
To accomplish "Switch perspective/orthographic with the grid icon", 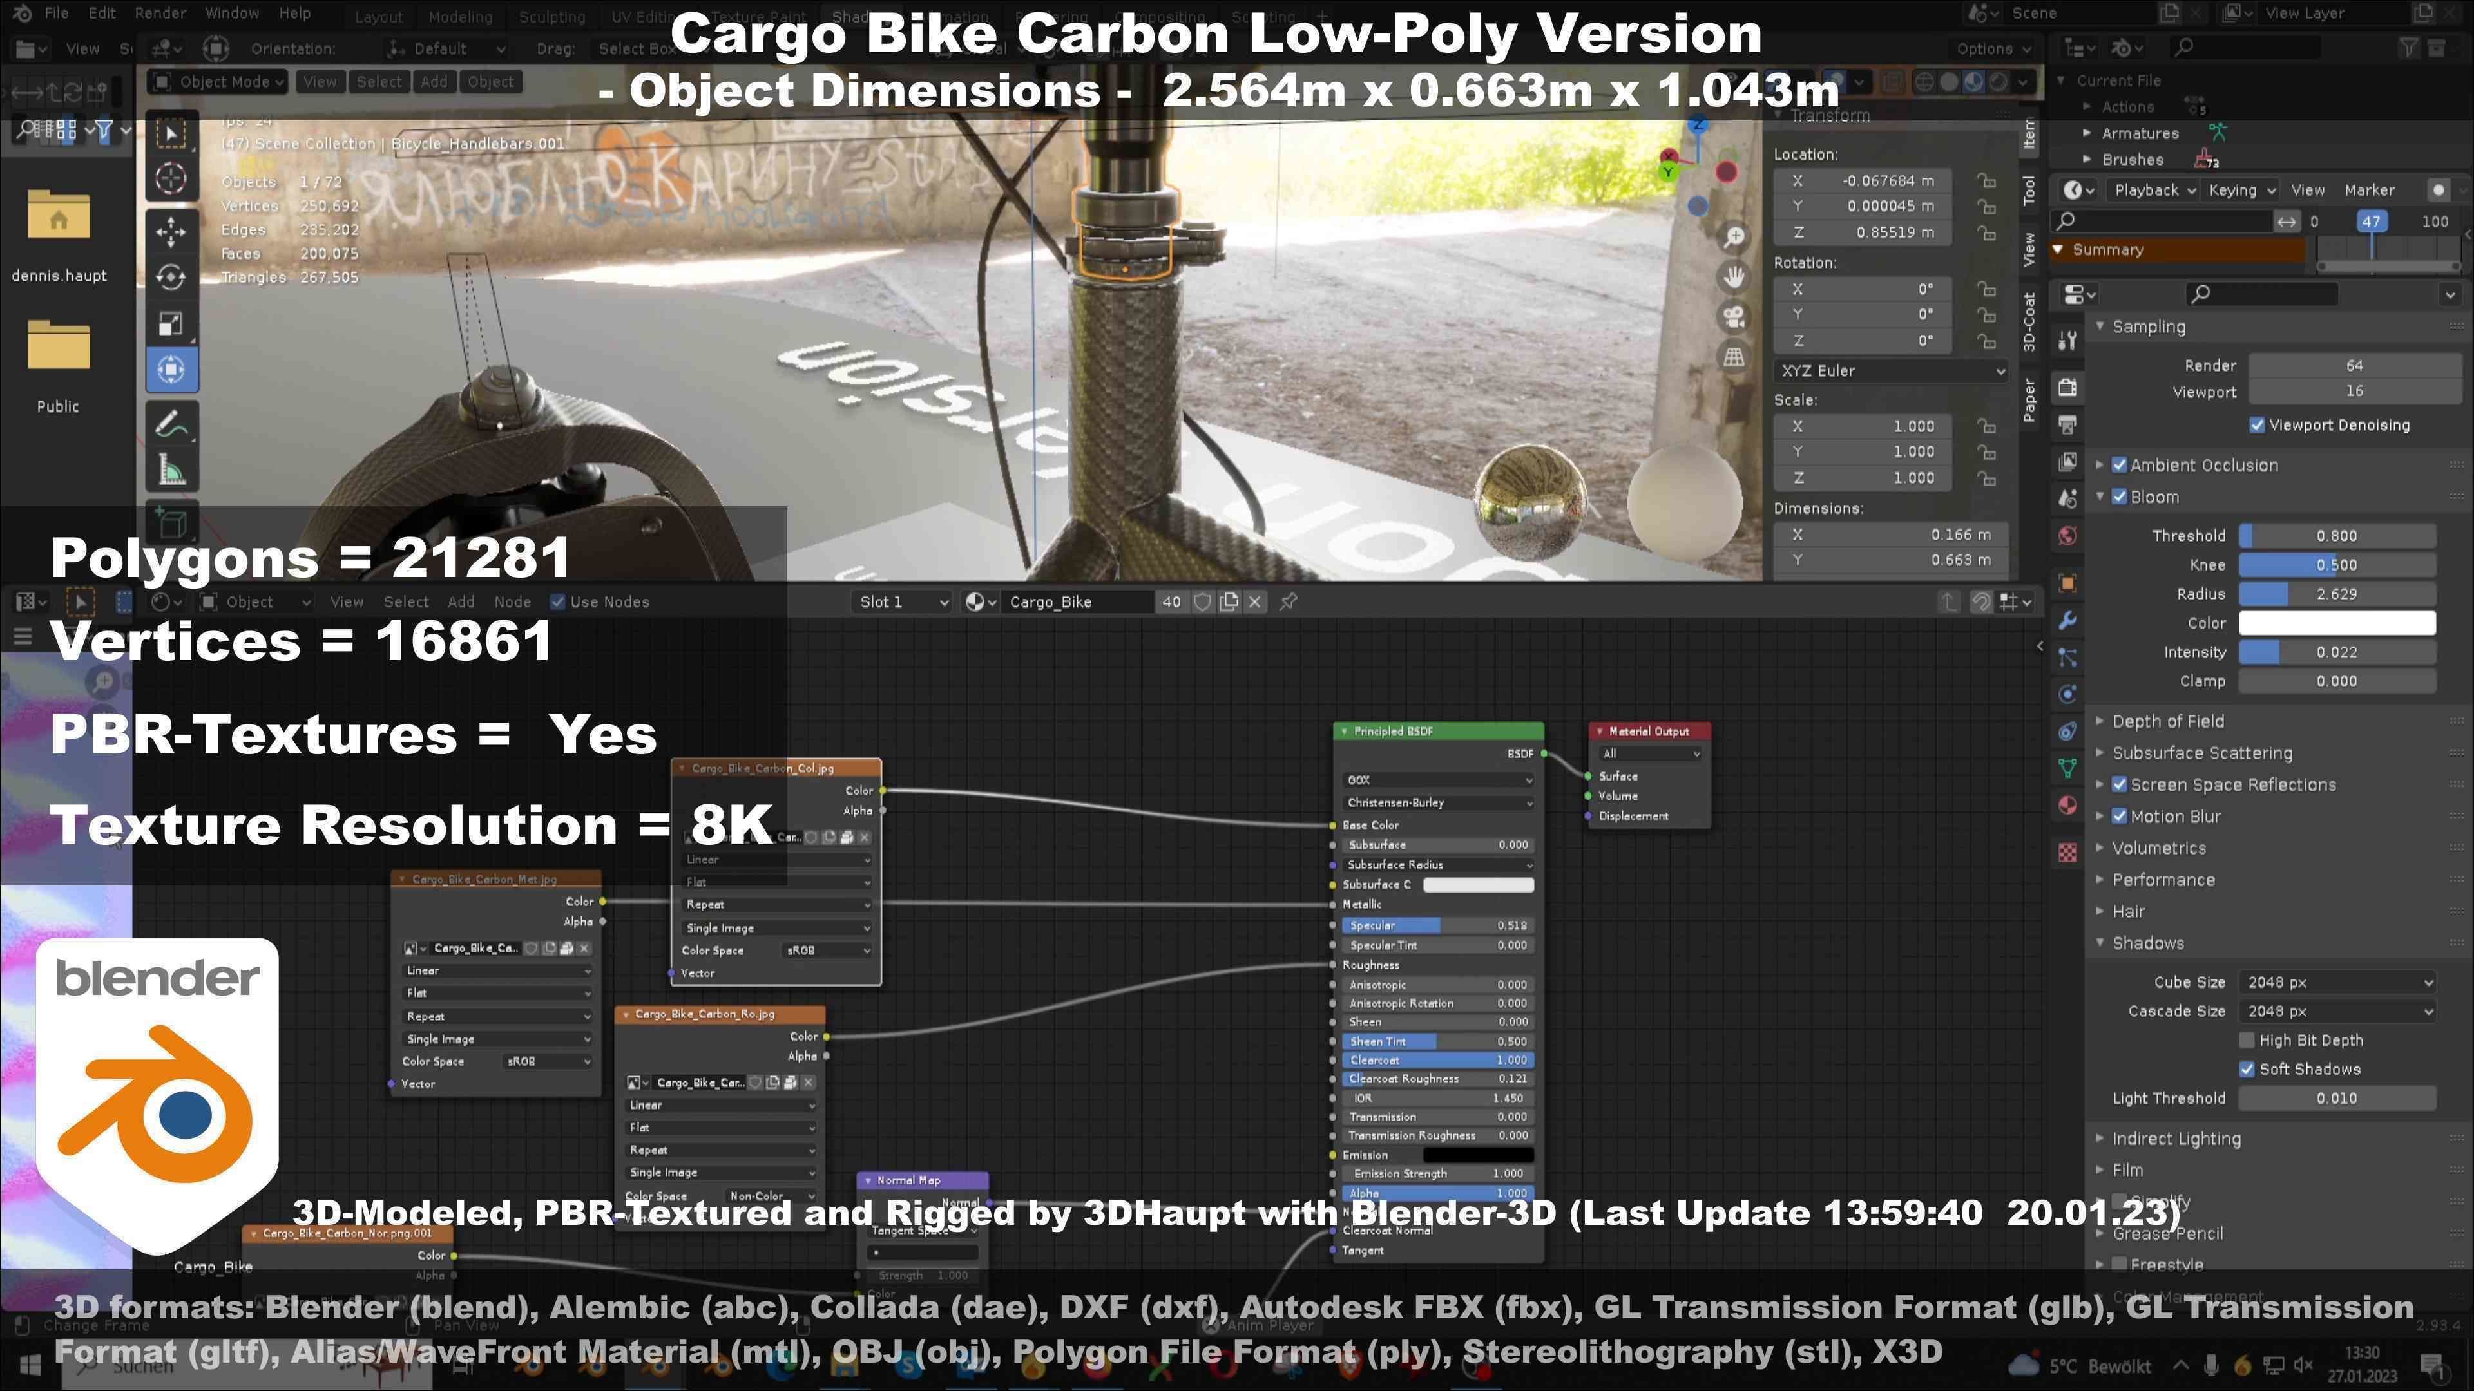I will point(1734,357).
